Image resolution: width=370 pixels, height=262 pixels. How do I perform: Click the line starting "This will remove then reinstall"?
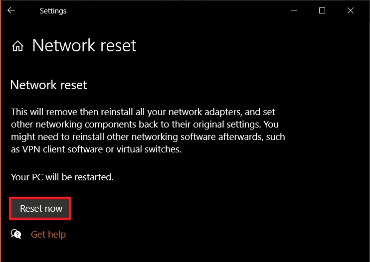tap(142, 112)
